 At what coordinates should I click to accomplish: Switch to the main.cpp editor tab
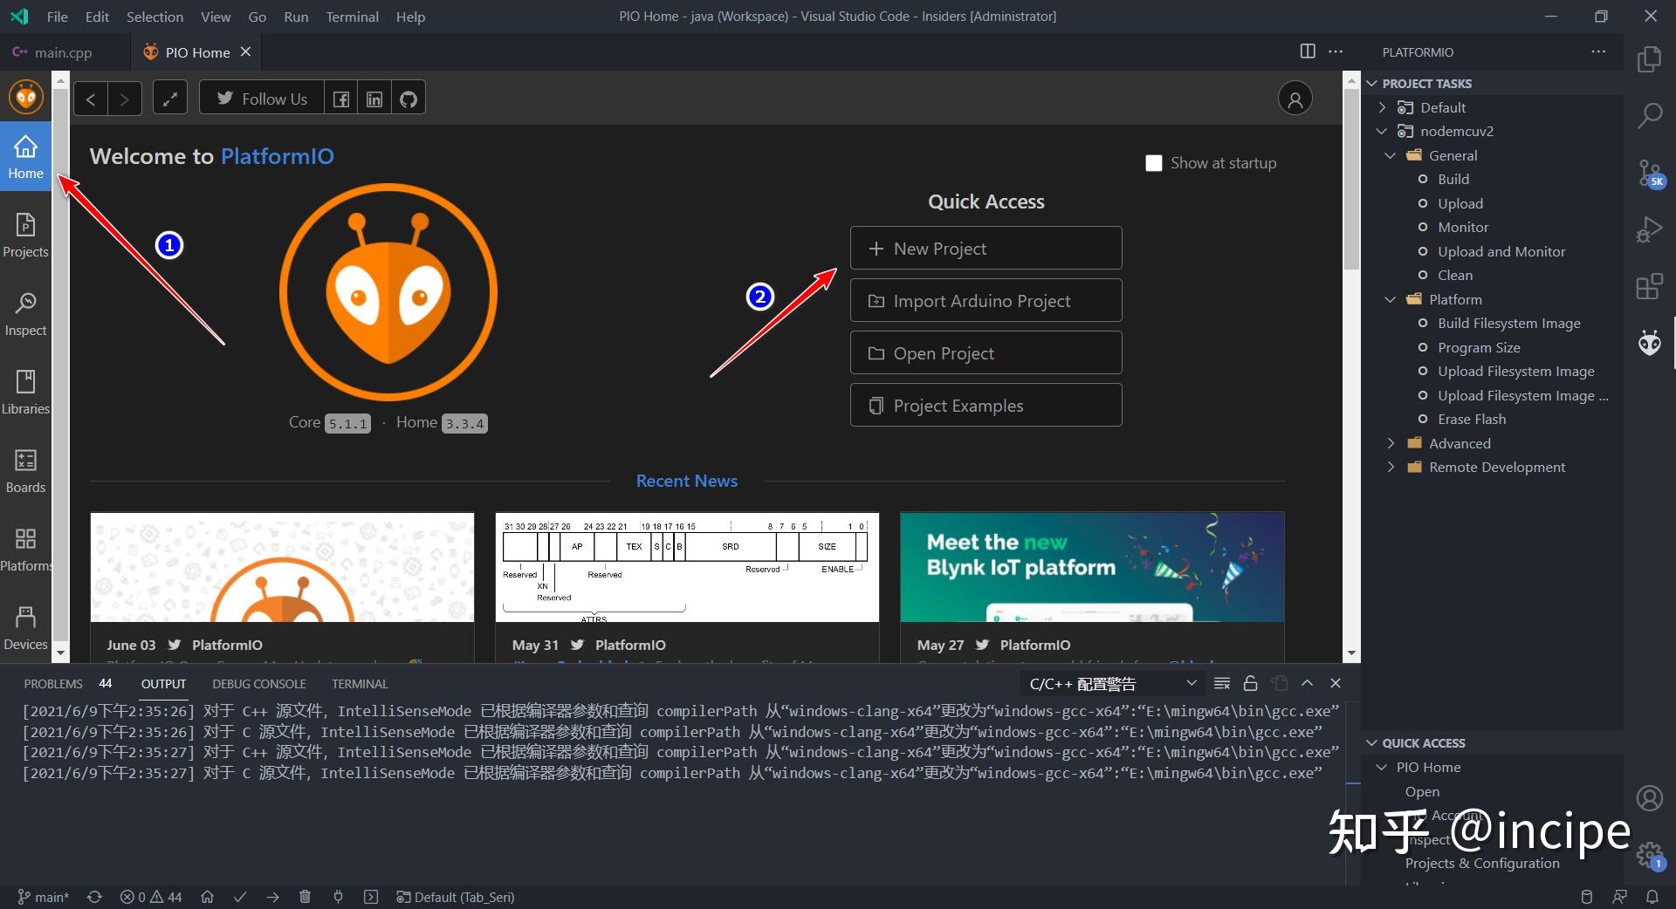tap(64, 52)
